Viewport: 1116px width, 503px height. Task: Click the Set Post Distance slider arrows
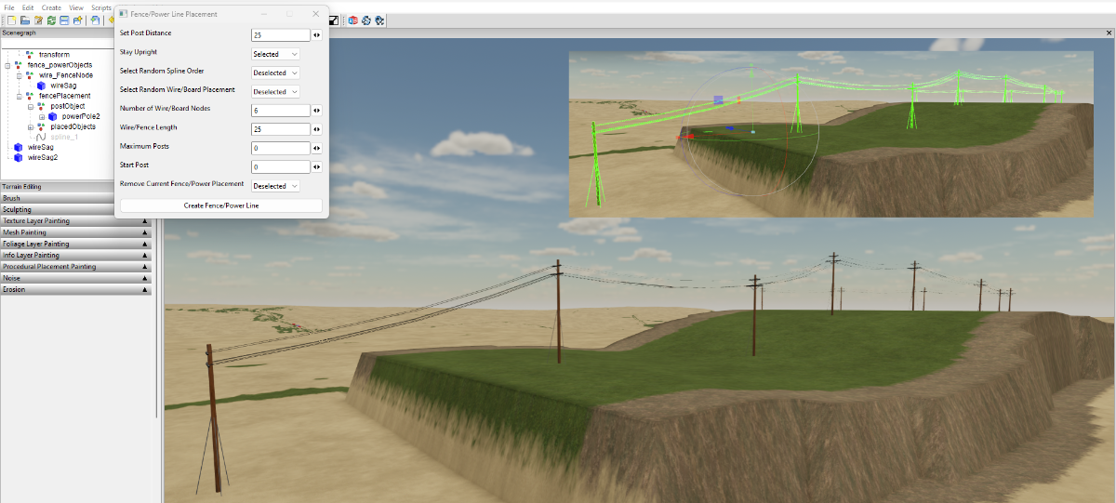click(x=317, y=35)
